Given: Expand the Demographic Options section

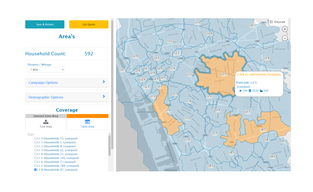Looking at the screenshot, I should 66,97.
